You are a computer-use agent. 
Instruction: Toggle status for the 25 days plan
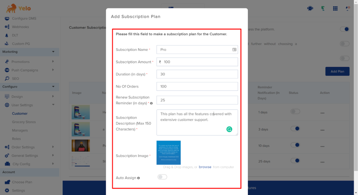295,160
